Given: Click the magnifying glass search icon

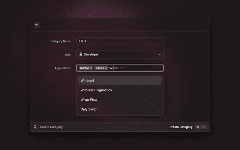Looking at the screenshot, I should [35, 127].
